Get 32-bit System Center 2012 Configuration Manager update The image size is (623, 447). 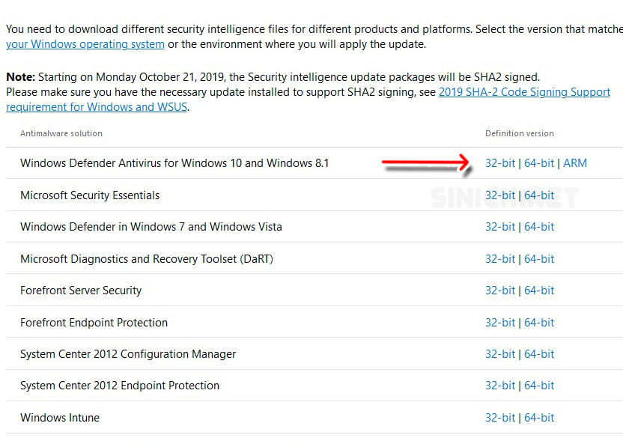coord(500,354)
